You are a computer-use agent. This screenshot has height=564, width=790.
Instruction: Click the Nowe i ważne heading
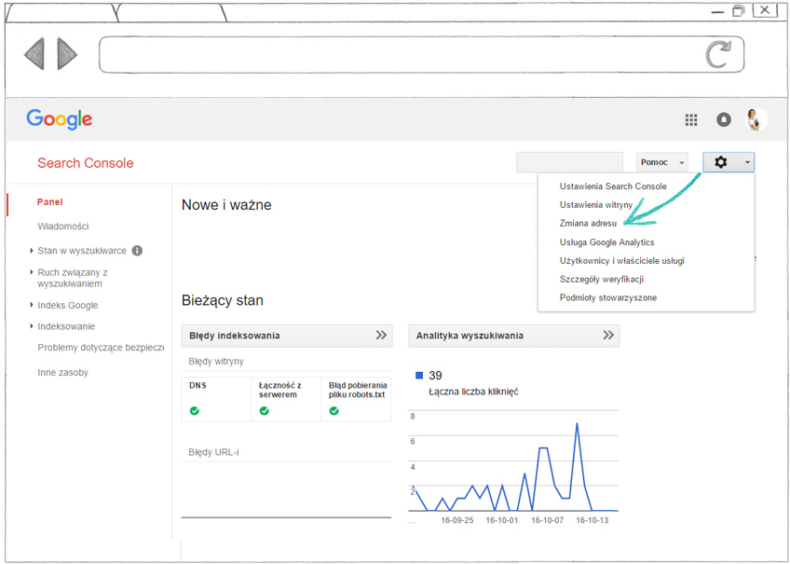coord(226,205)
